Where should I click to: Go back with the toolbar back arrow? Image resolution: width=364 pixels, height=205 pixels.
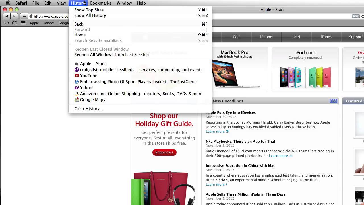coord(7,16)
